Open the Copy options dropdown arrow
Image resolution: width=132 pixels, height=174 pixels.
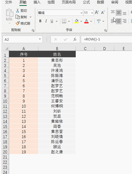tap(30, 17)
